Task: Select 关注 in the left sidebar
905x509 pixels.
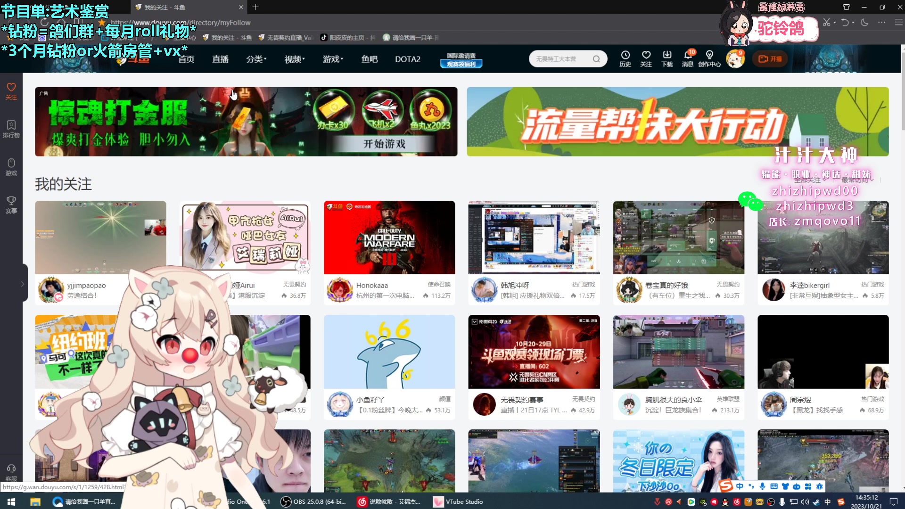Action: coord(11,91)
